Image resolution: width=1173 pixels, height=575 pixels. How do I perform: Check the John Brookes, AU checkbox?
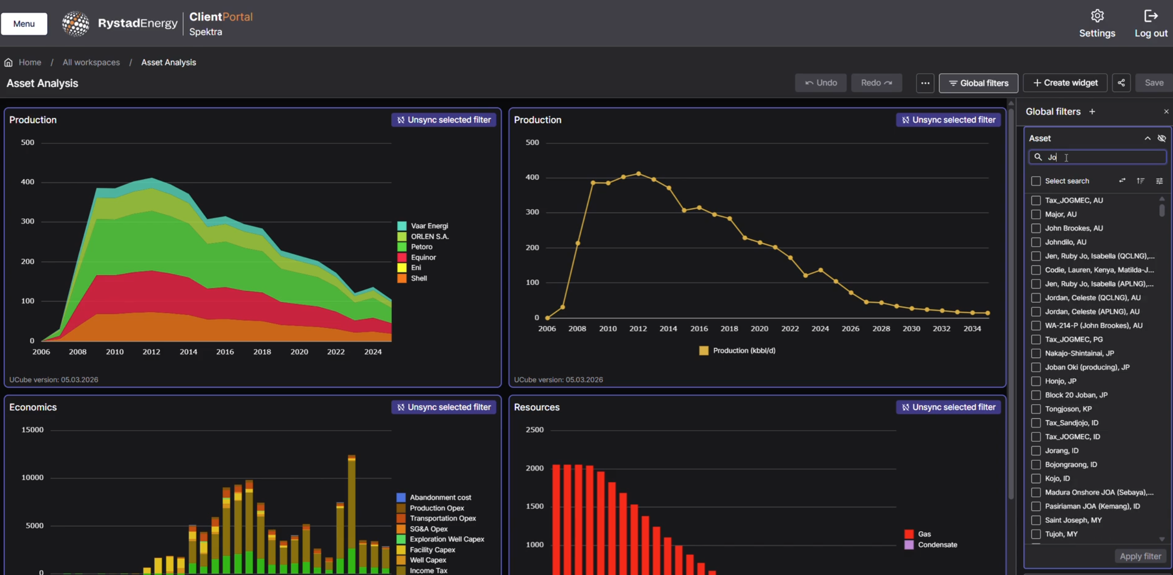click(x=1036, y=228)
